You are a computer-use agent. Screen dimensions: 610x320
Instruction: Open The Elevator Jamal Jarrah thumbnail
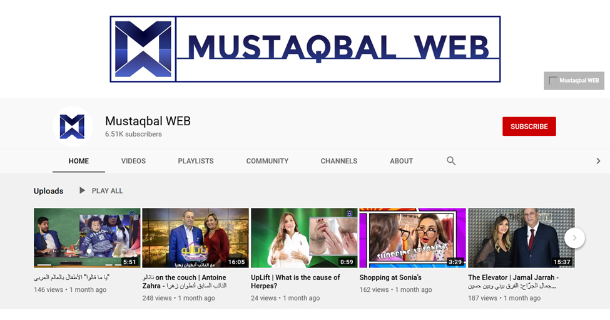point(521,238)
